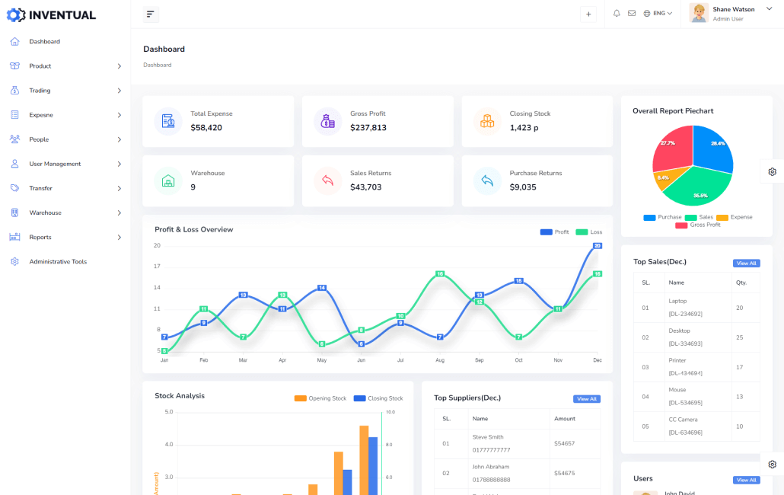Open the ENG language dropdown
Viewport: 784px width, 495px height.
coord(658,13)
